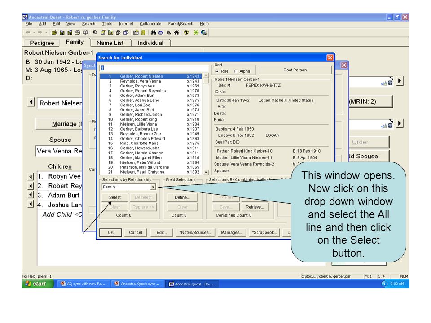The width and height of the screenshot is (431, 323).
Task: Switch to the Pedigree tab
Action: 42,43
